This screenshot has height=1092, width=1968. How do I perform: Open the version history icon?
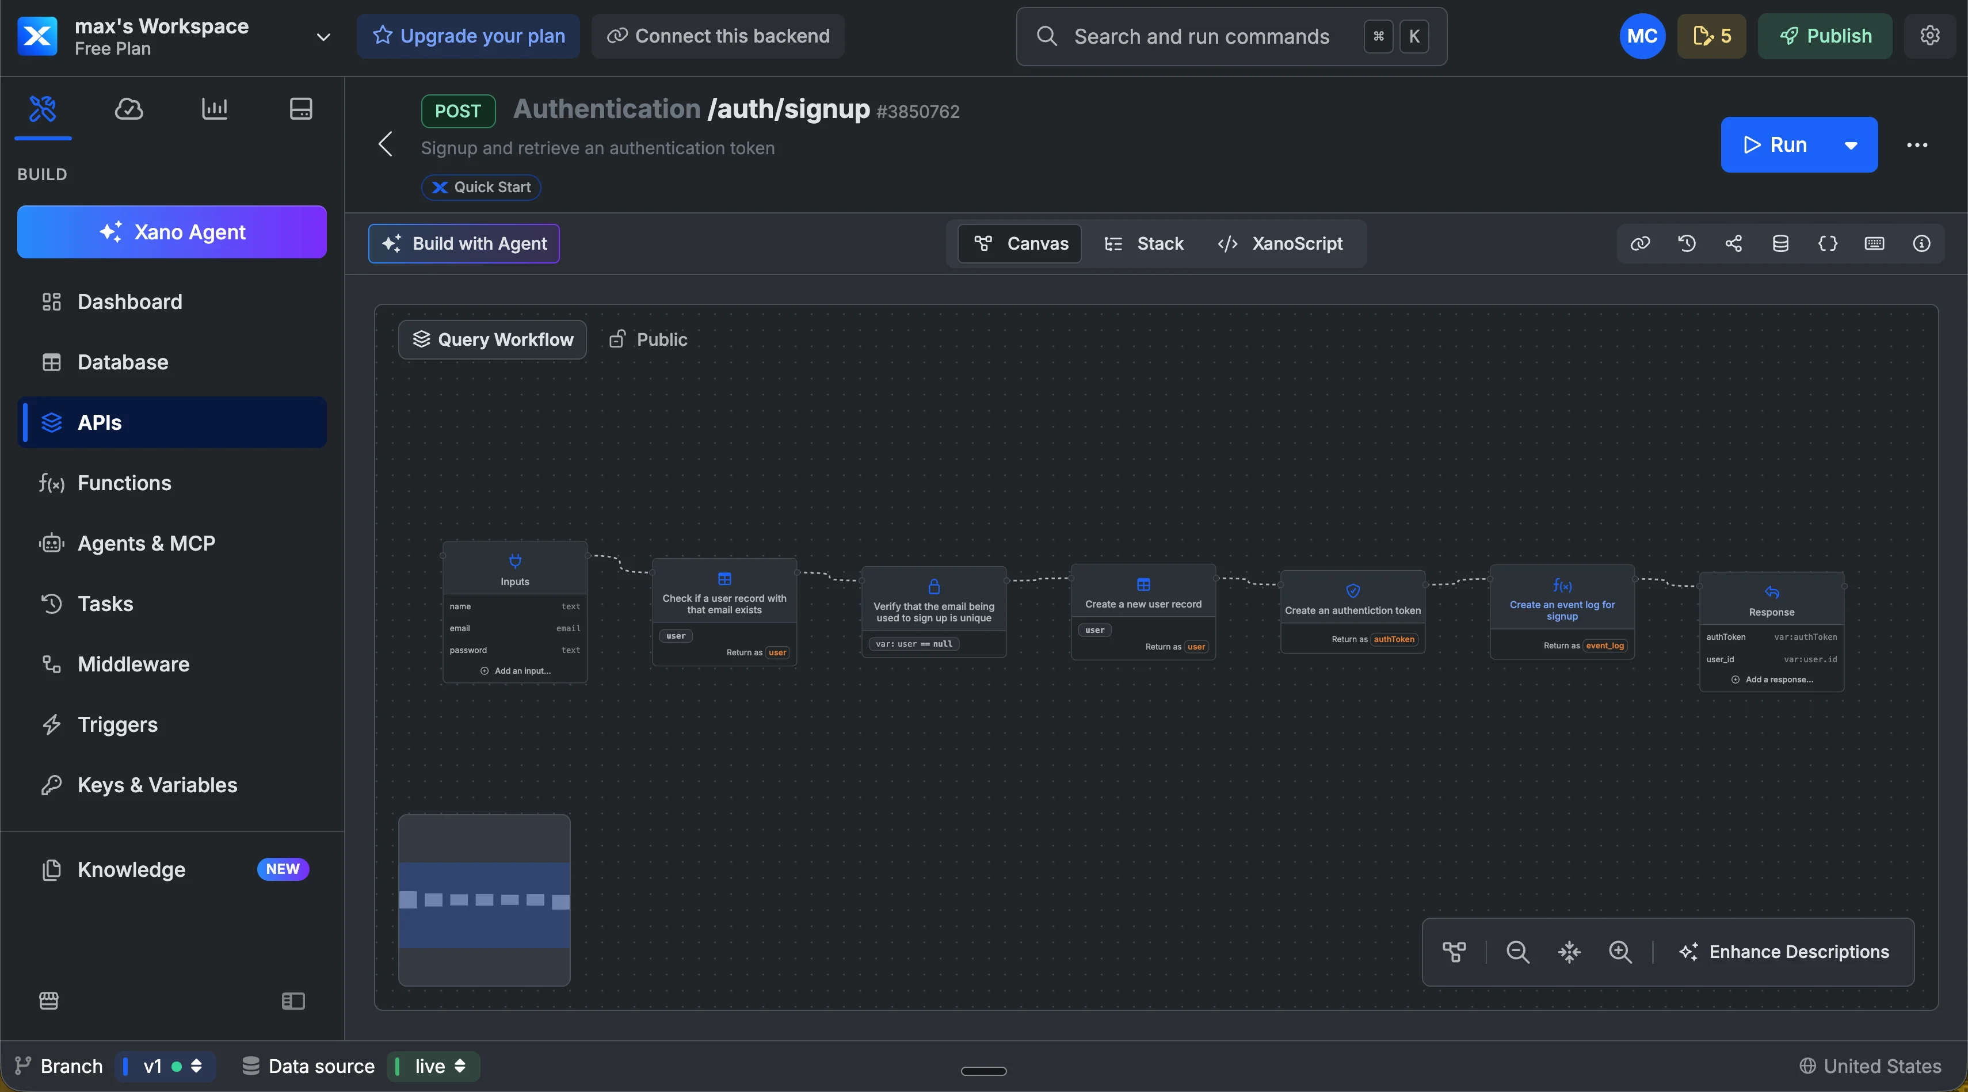coord(1687,243)
